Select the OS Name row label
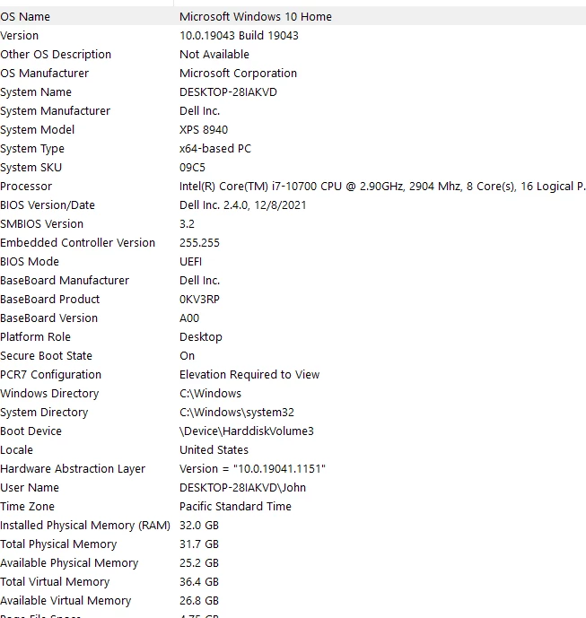586x618 pixels. [25, 16]
